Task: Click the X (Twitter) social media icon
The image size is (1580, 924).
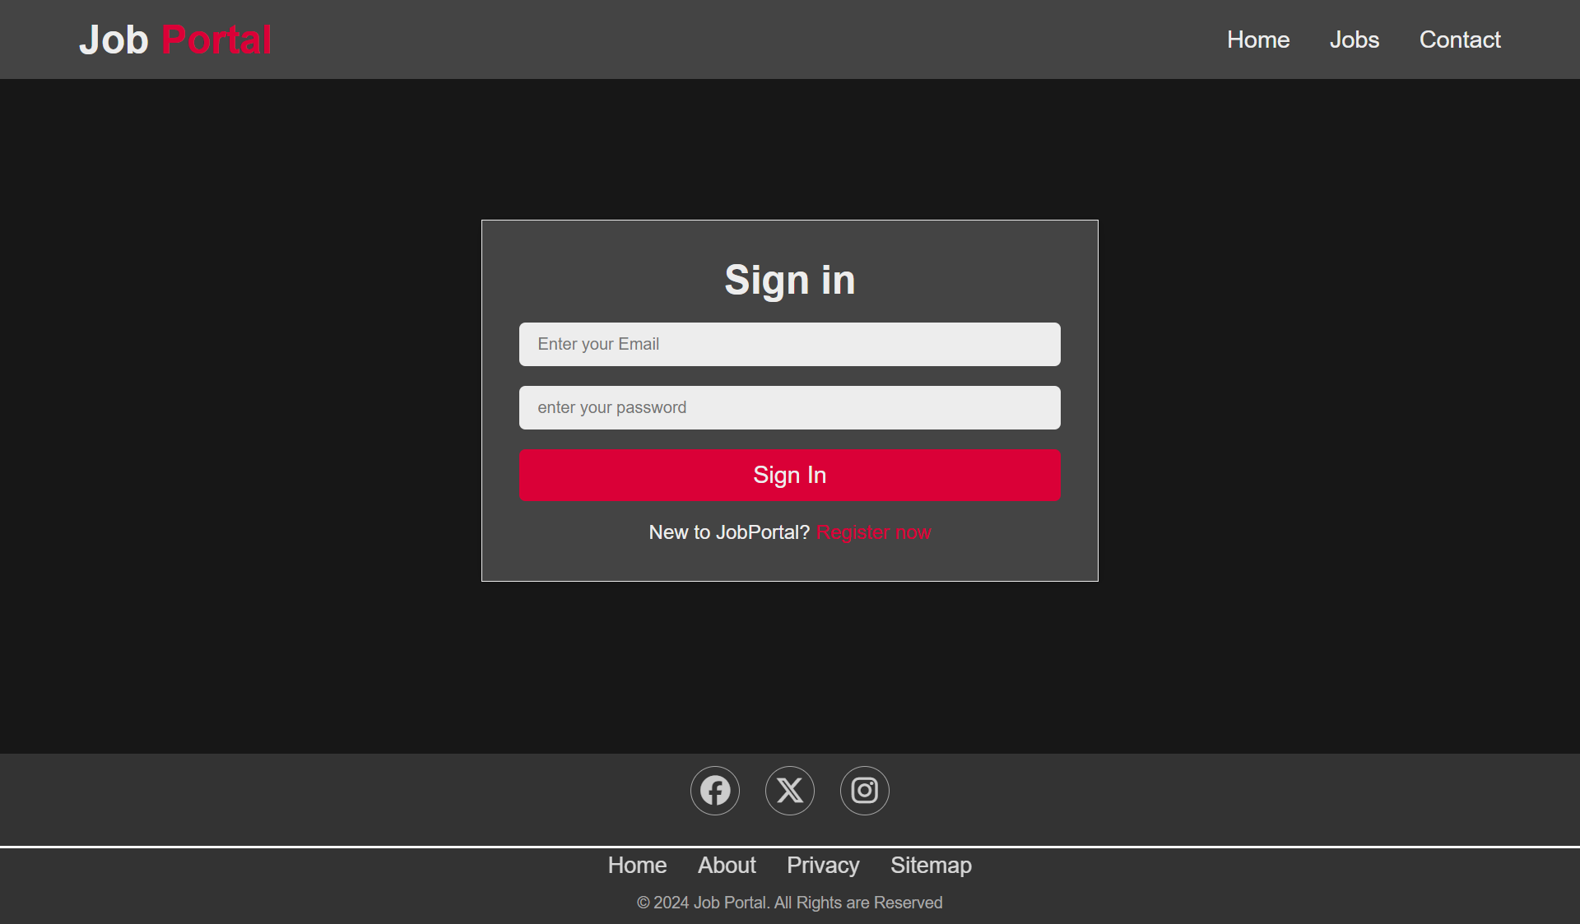Action: click(x=789, y=790)
